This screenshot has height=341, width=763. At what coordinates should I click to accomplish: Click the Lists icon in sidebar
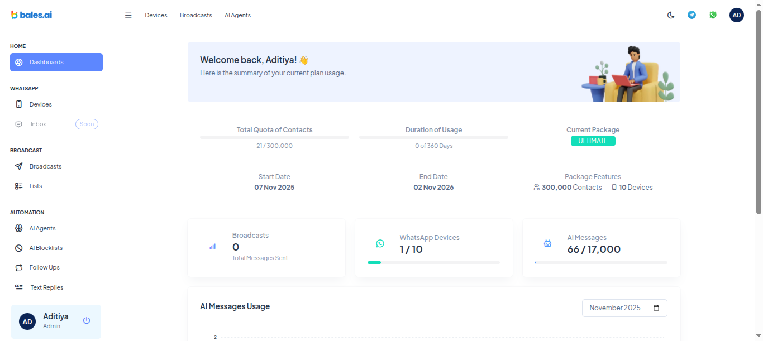tap(19, 186)
